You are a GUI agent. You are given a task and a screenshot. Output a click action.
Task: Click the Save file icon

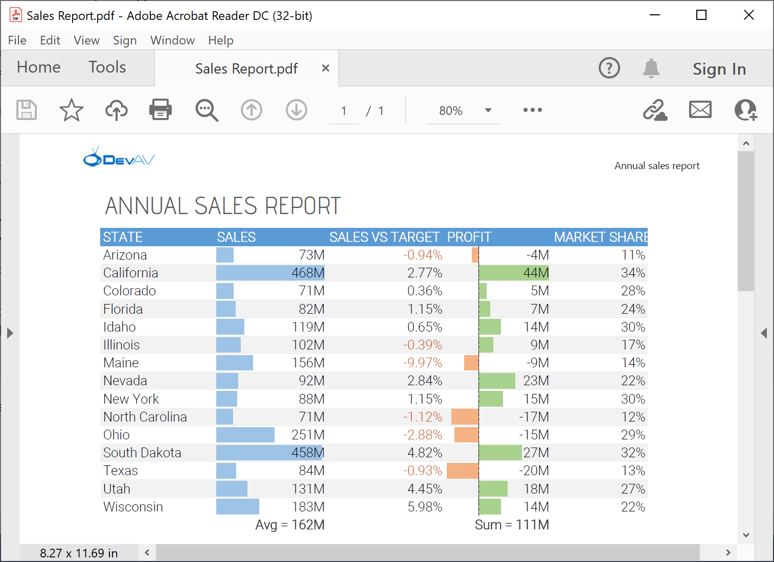coord(27,110)
